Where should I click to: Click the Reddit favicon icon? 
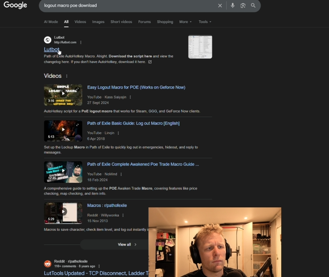click(x=47, y=264)
